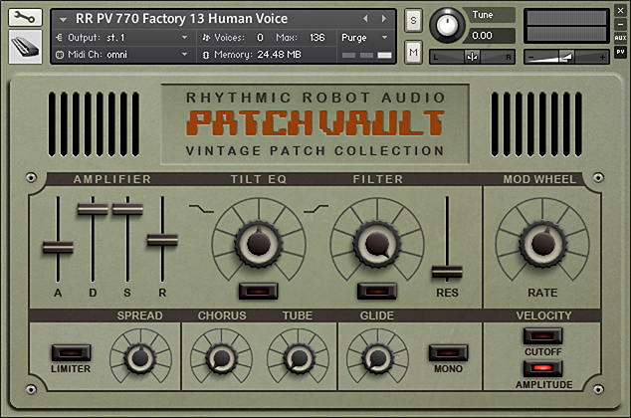Toggle the Filter on/off switch

[377, 292]
